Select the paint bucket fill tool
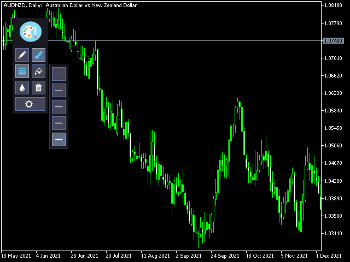Viewport: 350px width, 262px height. point(39,72)
